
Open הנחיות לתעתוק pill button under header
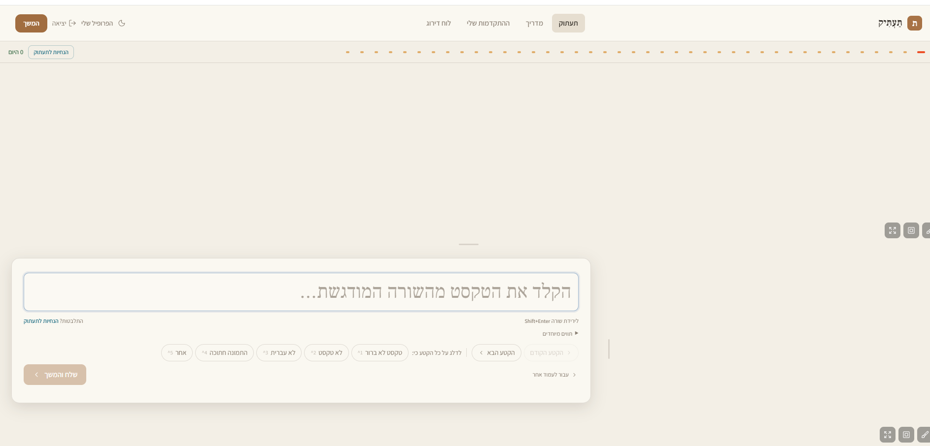51,52
